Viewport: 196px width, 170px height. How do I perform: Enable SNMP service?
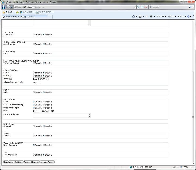coord(34,92)
